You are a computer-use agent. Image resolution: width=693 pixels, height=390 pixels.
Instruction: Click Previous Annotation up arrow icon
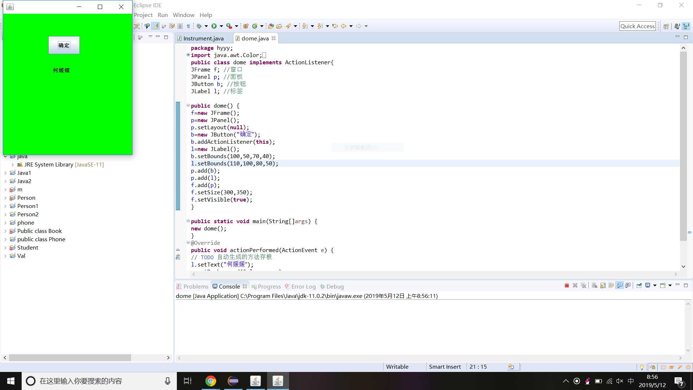click(320, 26)
